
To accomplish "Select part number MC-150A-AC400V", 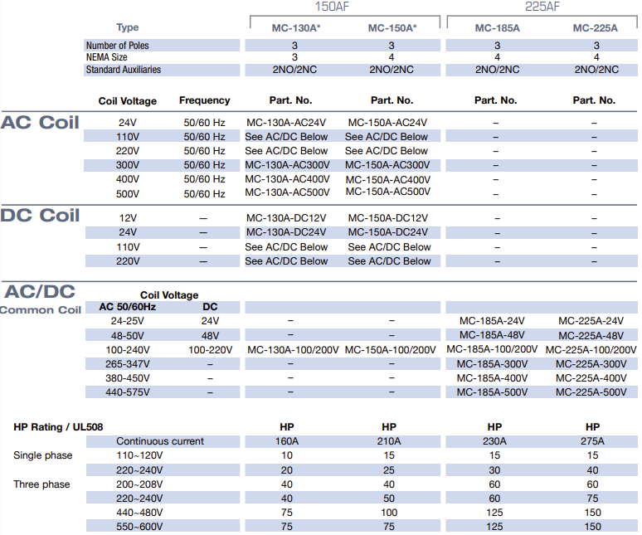I will coord(387,180).
